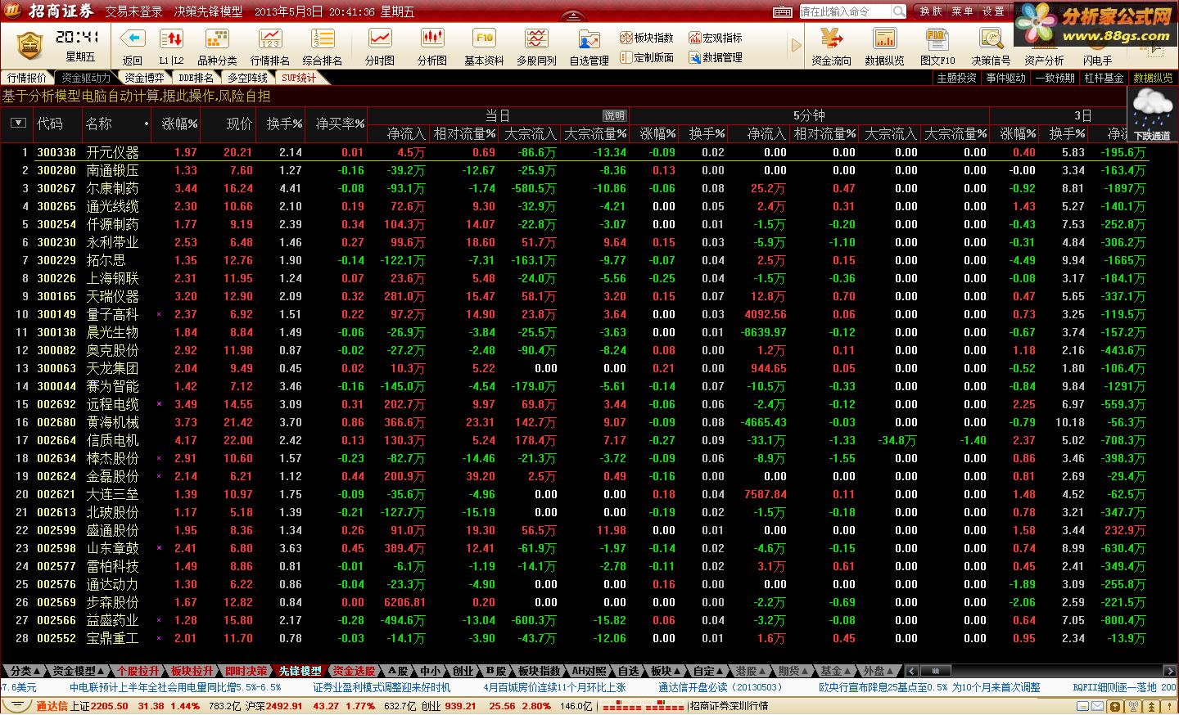Open news link 通达信开盘必读（20130503）

[x=720, y=688]
